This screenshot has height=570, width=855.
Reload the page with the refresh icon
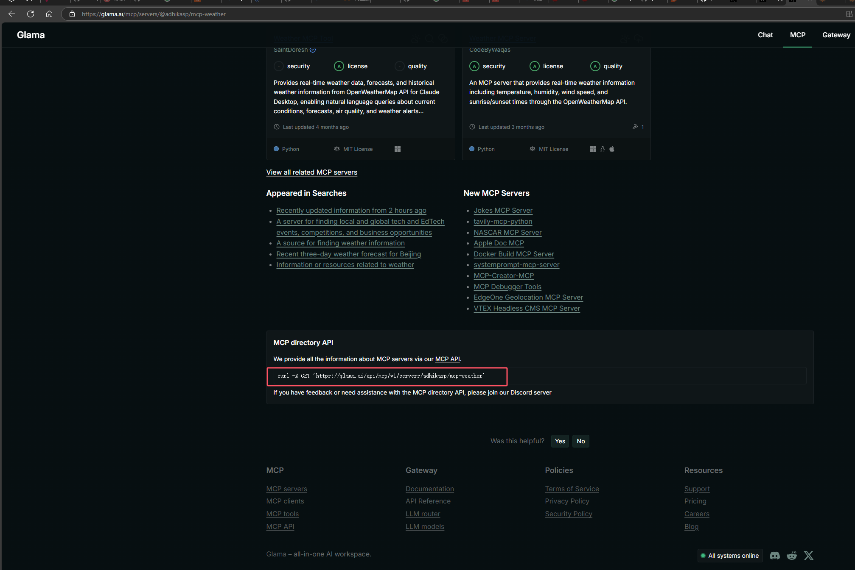pos(31,14)
